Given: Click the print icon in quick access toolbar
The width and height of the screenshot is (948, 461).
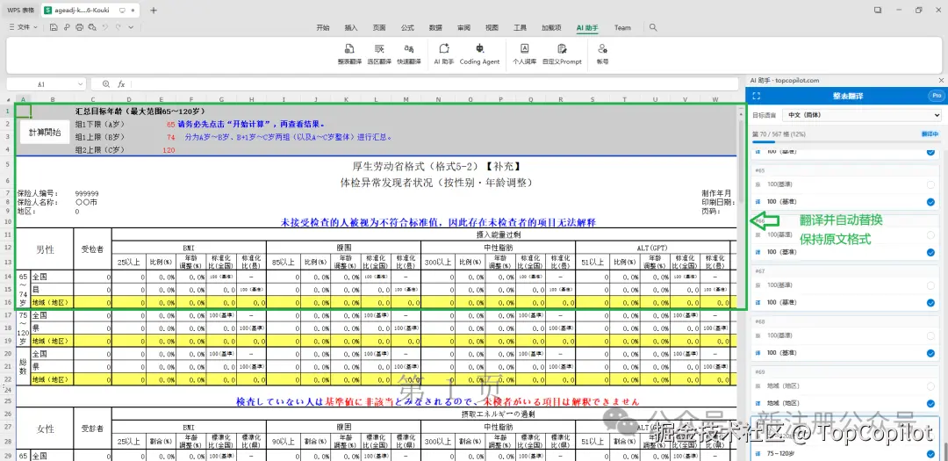Looking at the screenshot, I should pyautogui.click(x=79, y=27).
